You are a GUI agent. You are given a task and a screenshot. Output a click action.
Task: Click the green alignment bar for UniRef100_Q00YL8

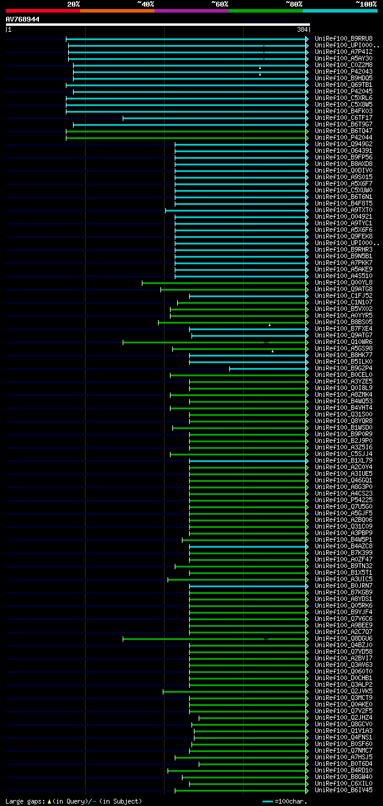224,283
